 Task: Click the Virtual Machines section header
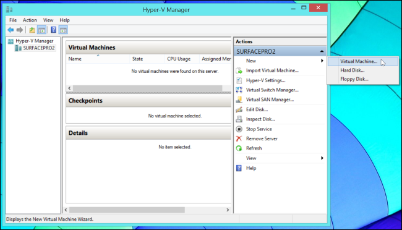point(148,48)
